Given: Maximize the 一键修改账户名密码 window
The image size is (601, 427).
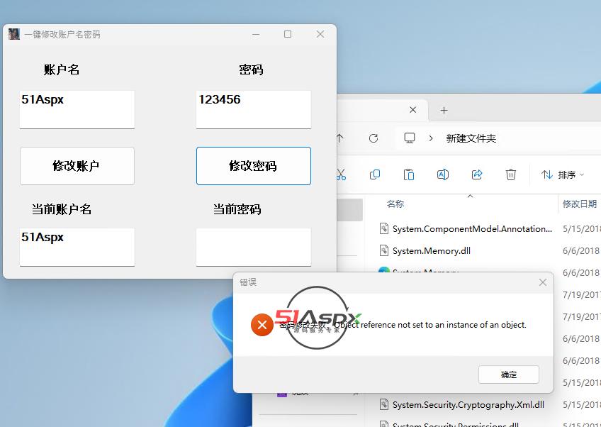Looking at the screenshot, I should (288, 34).
